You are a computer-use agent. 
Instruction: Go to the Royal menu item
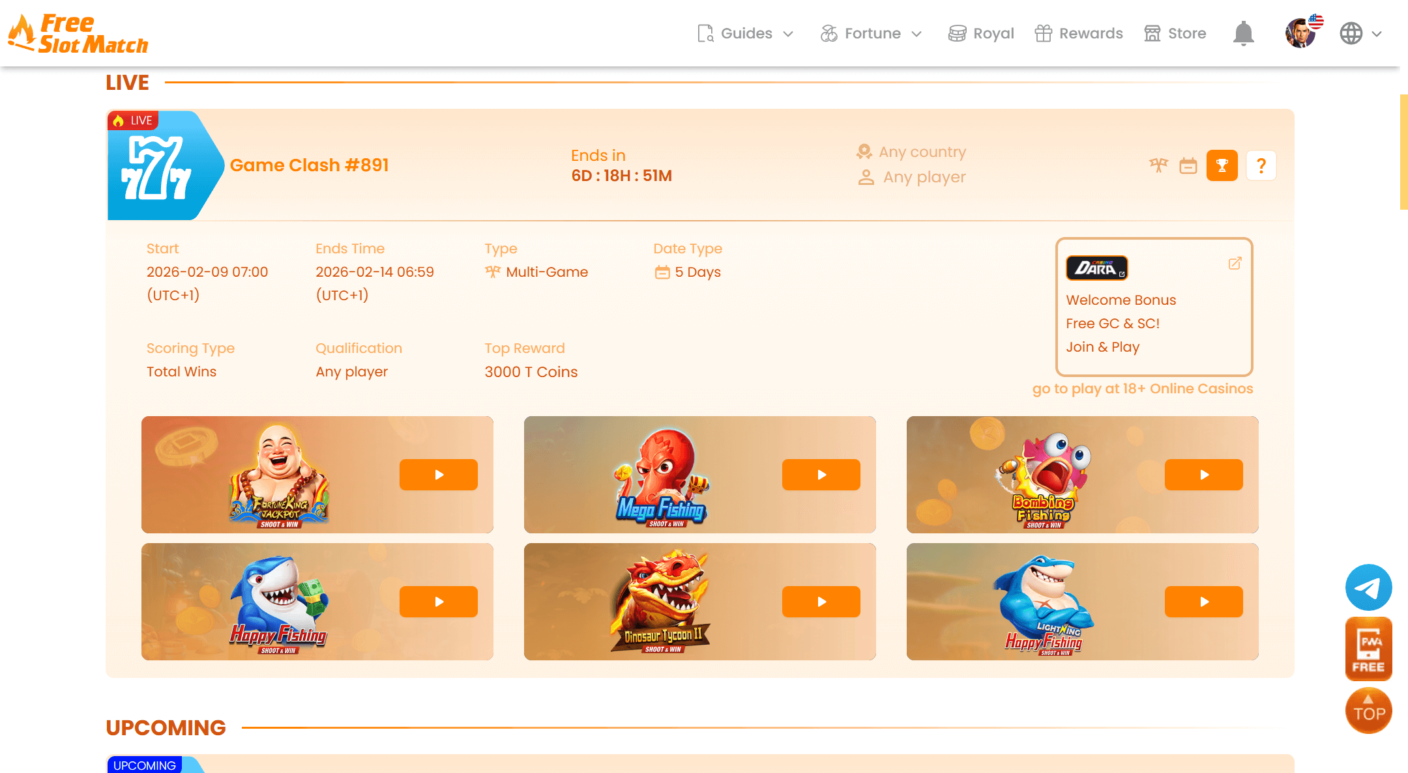981,33
